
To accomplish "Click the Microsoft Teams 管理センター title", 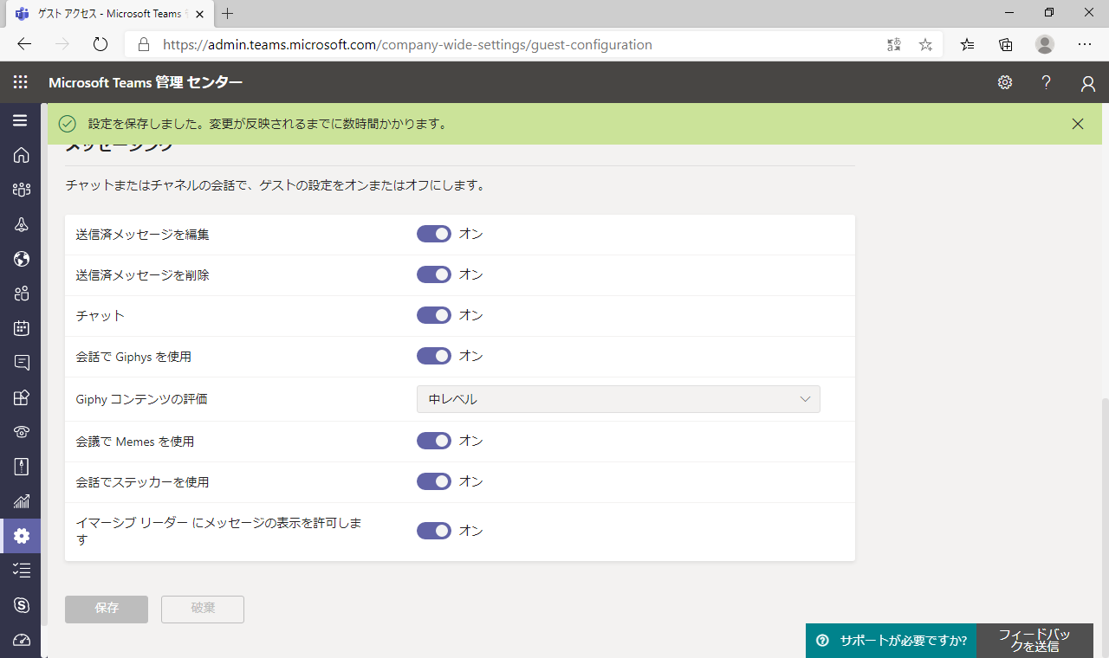I will click(x=146, y=82).
